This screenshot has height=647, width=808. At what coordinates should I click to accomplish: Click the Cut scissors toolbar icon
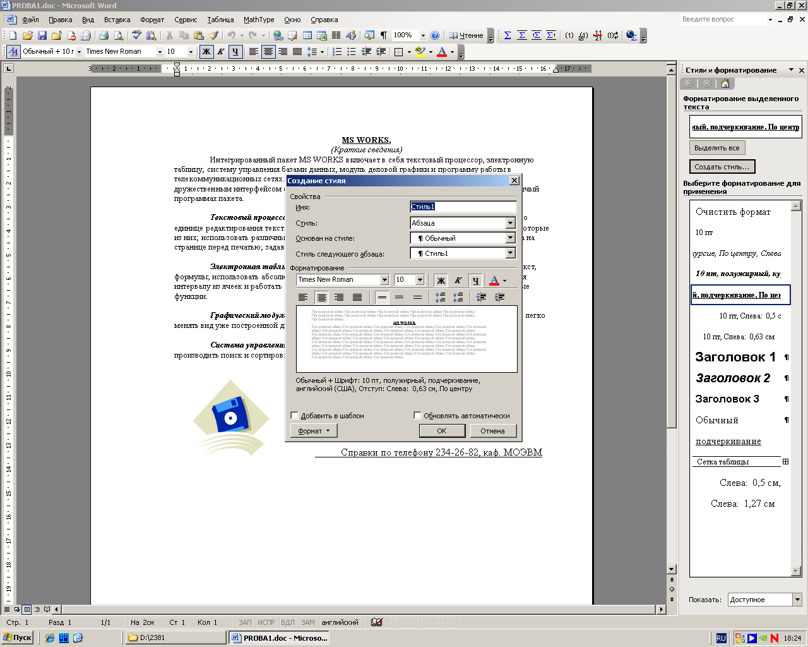point(169,35)
